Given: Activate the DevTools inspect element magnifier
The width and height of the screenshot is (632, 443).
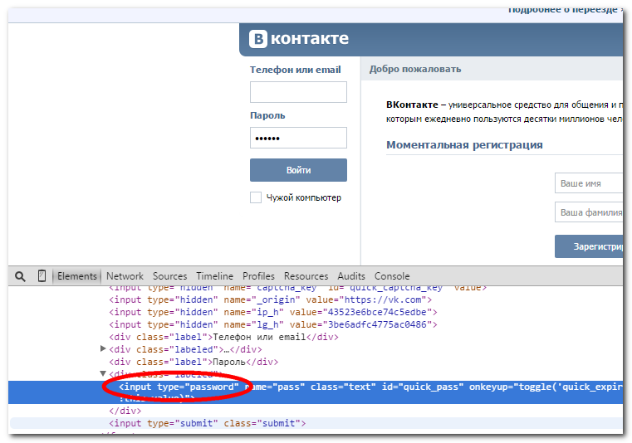Looking at the screenshot, I should [20, 276].
